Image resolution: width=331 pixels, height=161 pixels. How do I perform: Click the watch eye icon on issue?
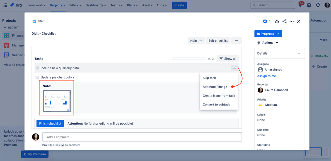pyautogui.click(x=265, y=21)
